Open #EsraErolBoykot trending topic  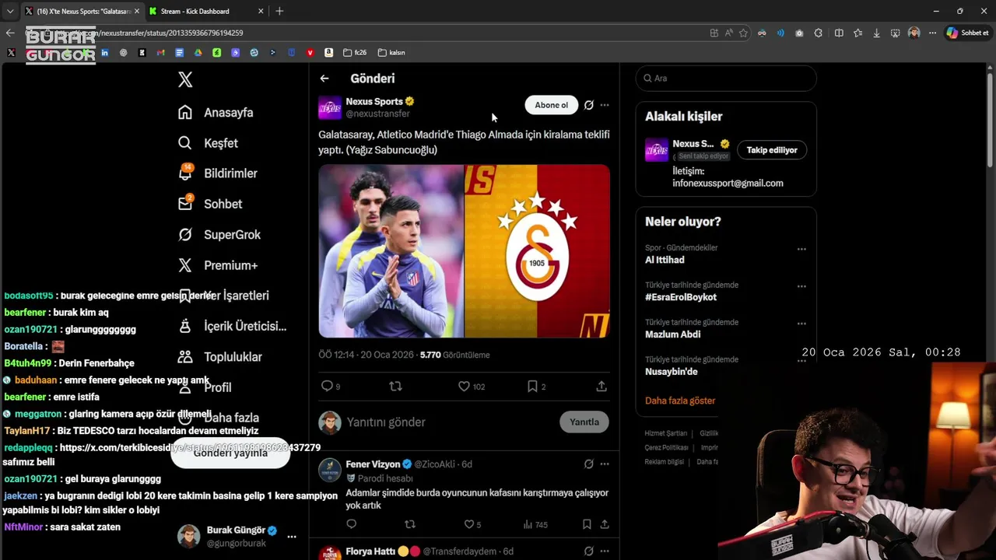point(681,297)
